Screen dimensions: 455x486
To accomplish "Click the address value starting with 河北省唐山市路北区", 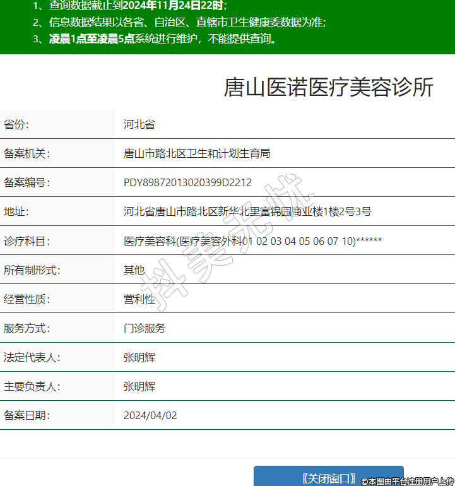I will point(247,211).
